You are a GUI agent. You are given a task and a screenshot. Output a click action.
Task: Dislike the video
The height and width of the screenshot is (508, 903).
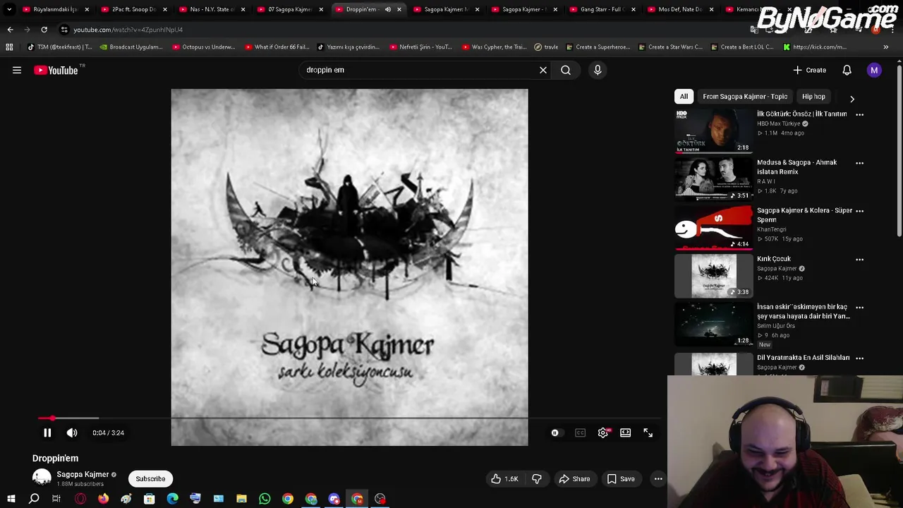(537, 479)
